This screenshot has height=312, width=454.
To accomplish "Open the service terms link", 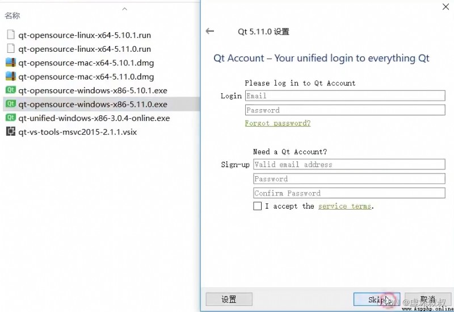I will [x=344, y=206].
